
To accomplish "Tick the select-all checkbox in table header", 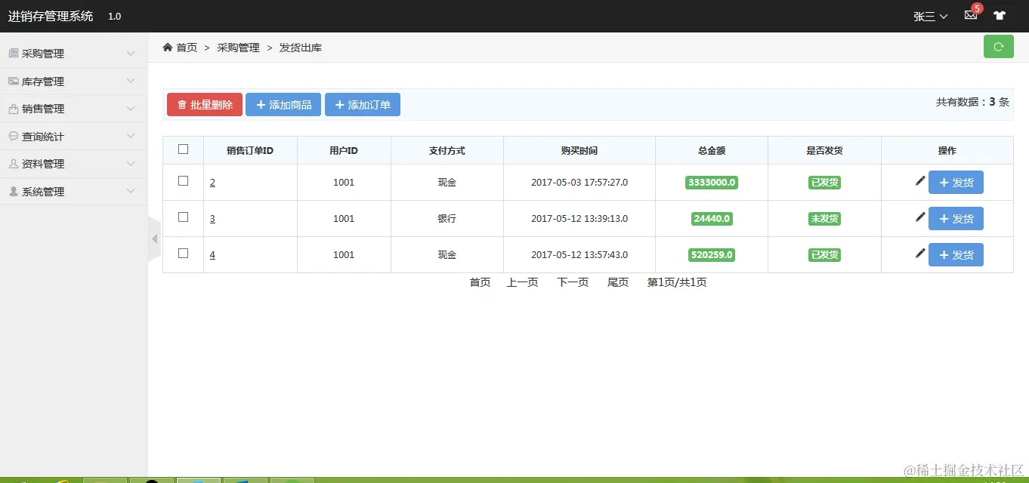I will pos(183,149).
